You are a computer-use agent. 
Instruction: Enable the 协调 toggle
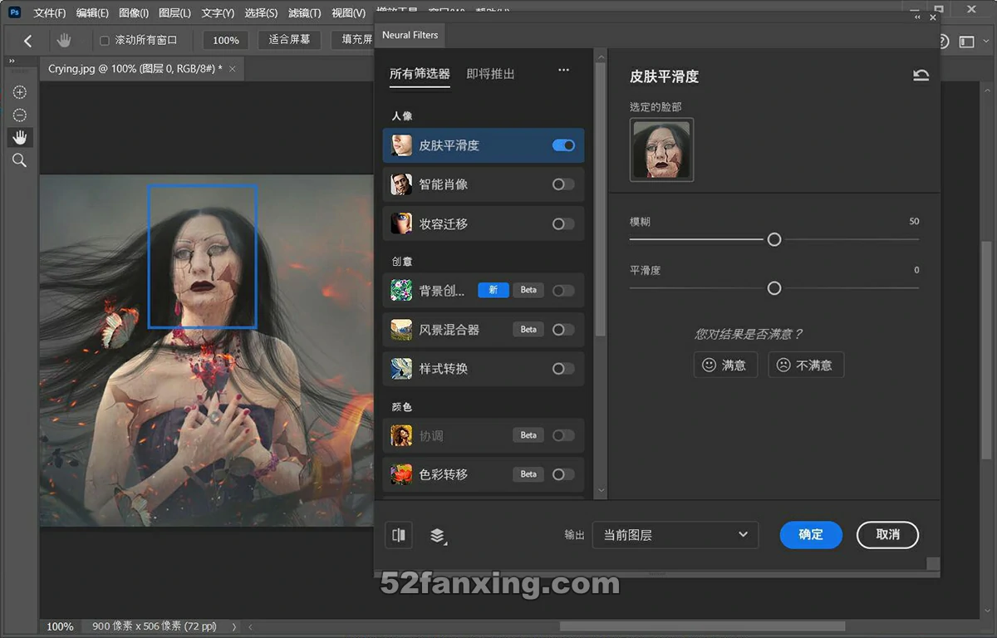point(563,434)
